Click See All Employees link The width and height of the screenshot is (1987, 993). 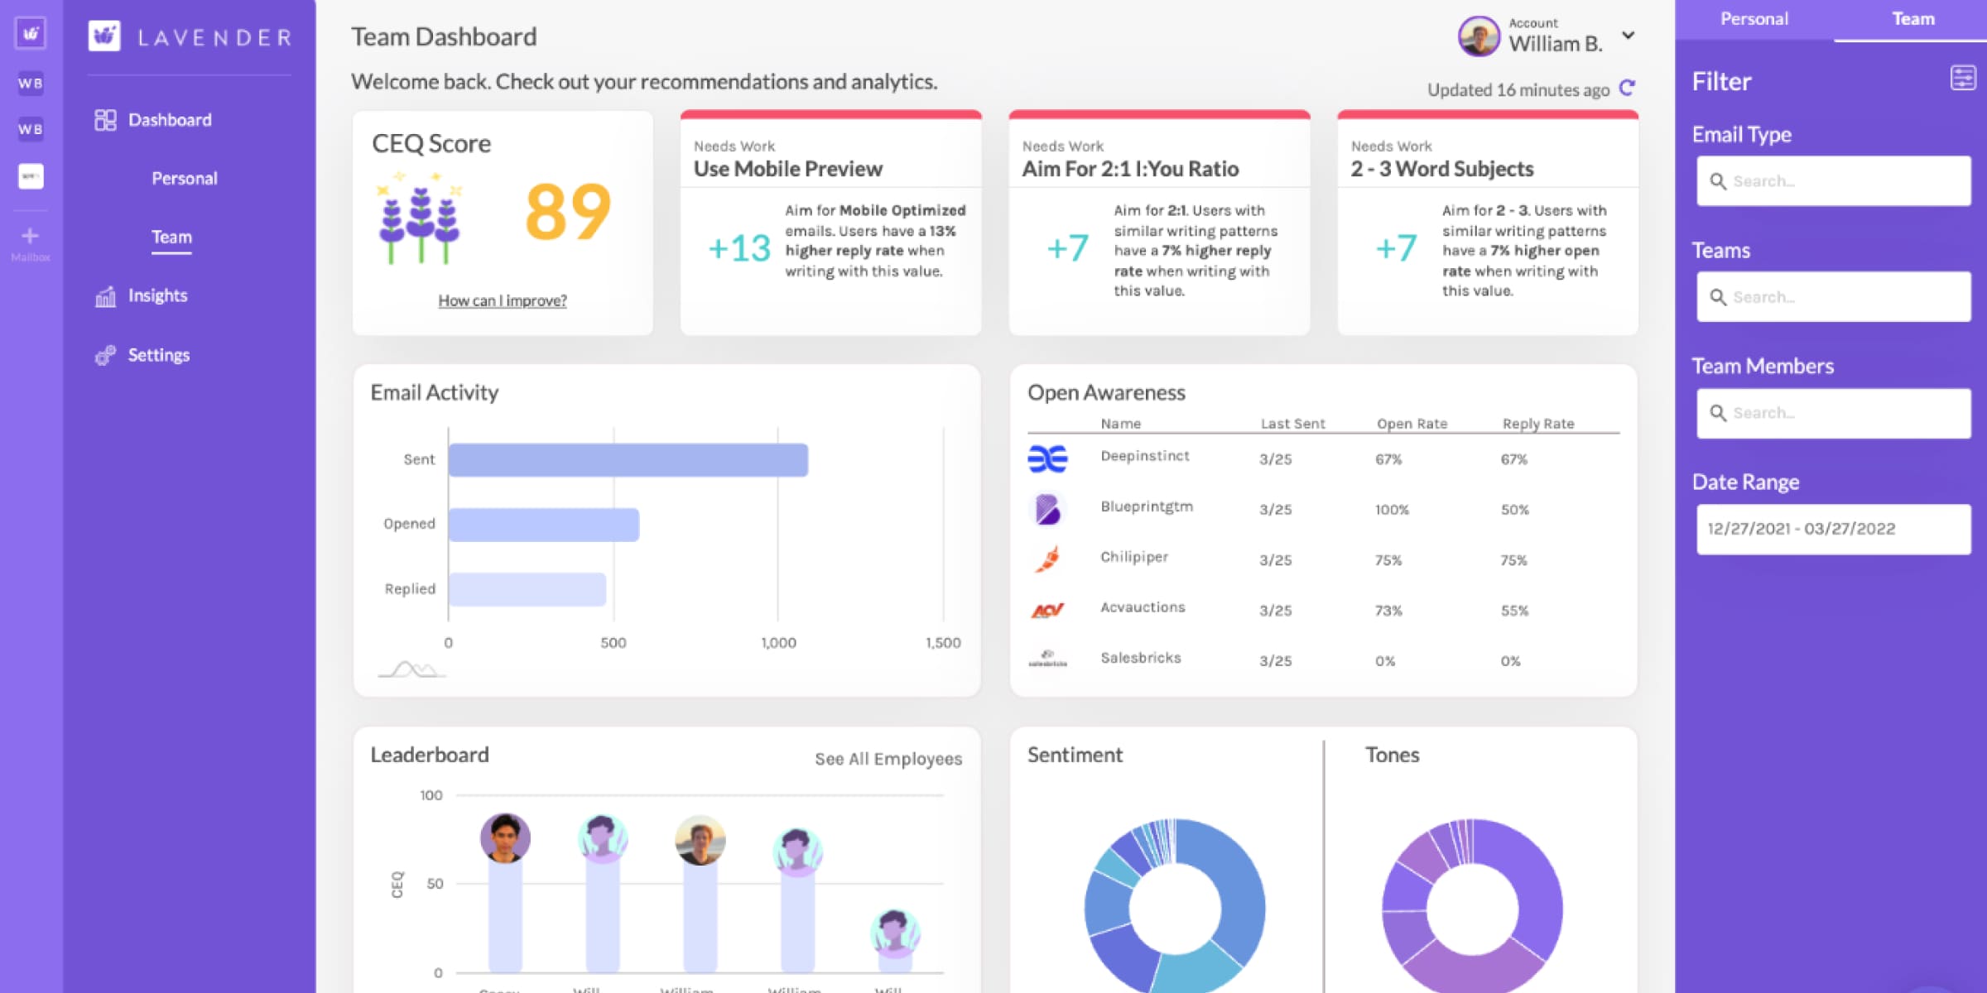click(x=888, y=759)
